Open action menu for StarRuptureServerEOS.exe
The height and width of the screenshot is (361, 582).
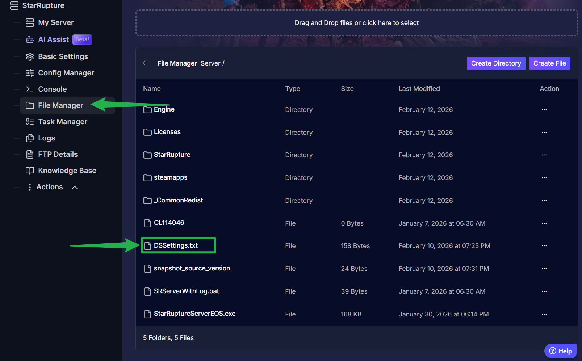[544, 314]
